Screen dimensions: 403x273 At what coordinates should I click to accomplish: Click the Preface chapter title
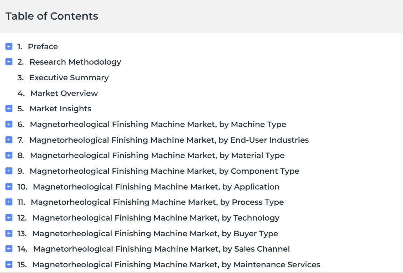pos(43,46)
